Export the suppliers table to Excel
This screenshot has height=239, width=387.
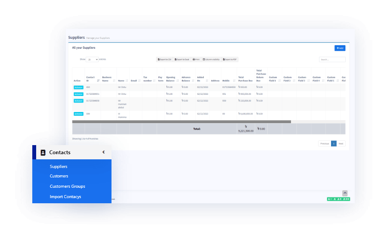click(183, 59)
